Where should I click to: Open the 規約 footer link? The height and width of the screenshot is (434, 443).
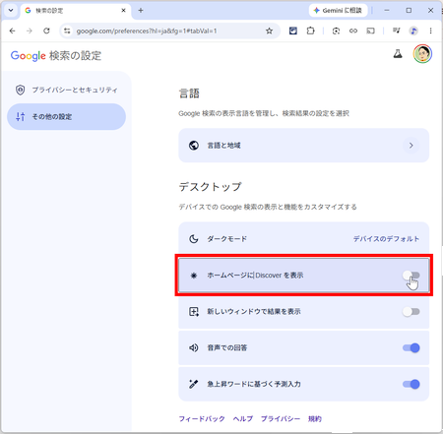(315, 418)
